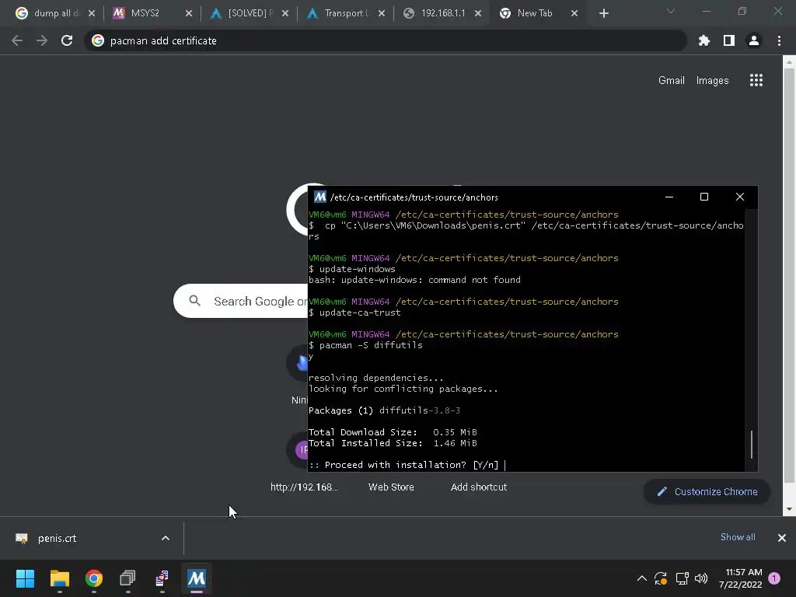This screenshot has height=597, width=796.
Task: Show hidden system tray icons
Action: point(641,578)
